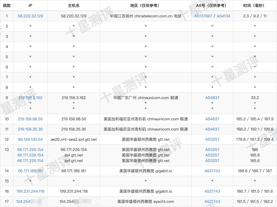Select hop number 15 cell

(7, 181)
